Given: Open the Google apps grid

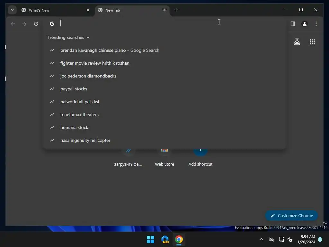Looking at the screenshot, I should click(x=312, y=42).
